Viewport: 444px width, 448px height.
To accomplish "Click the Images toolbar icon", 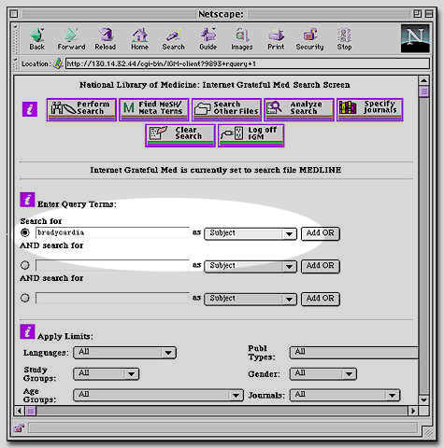I will point(242,39).
